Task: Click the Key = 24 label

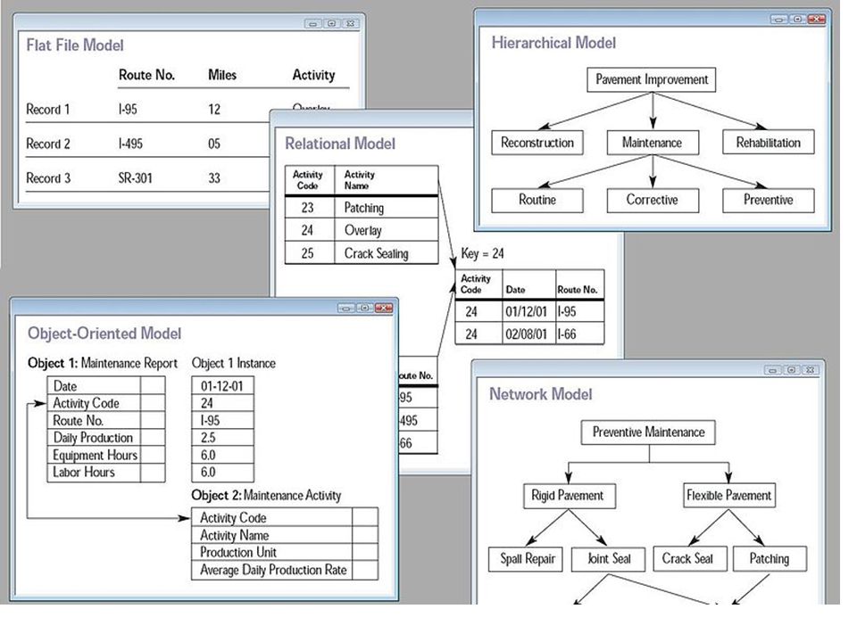Action: point(482,253)
